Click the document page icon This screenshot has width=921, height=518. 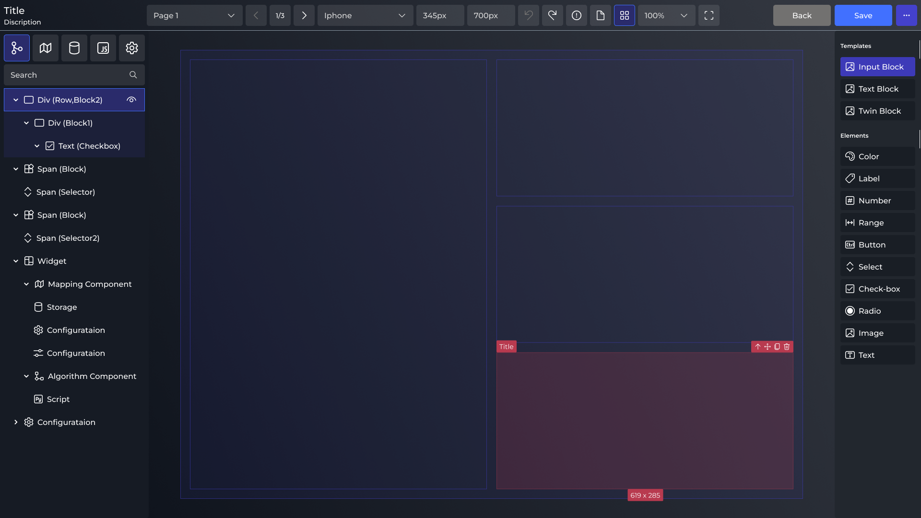(601, 15)
